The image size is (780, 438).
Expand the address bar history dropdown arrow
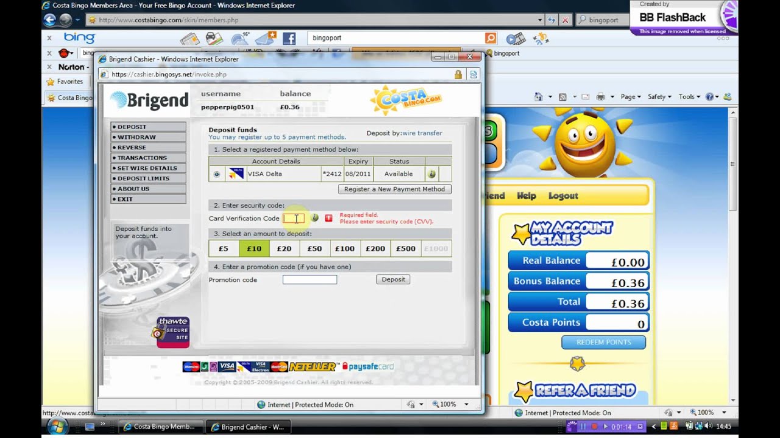[x=540, y=19]
